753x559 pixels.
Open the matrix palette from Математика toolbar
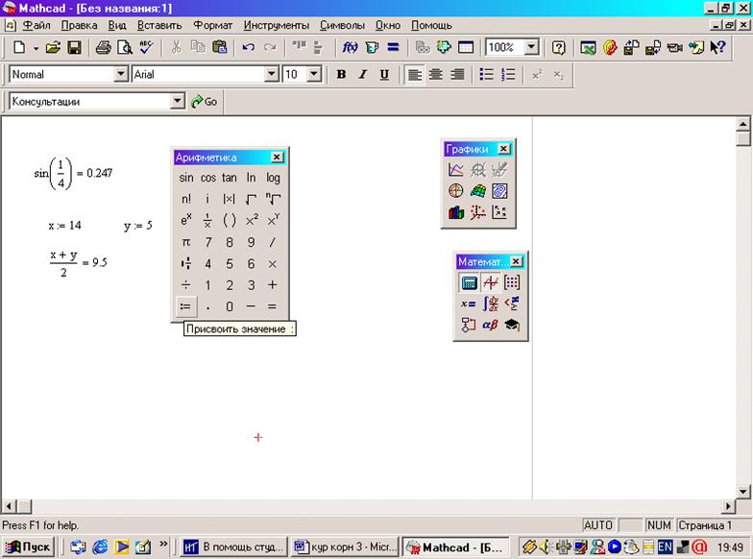tap(512, 282)
